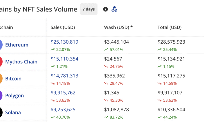This screenshot has height=122, width=204.
Task: Select Bitcoin total value $15,117,275
Action: coord(171,76)
